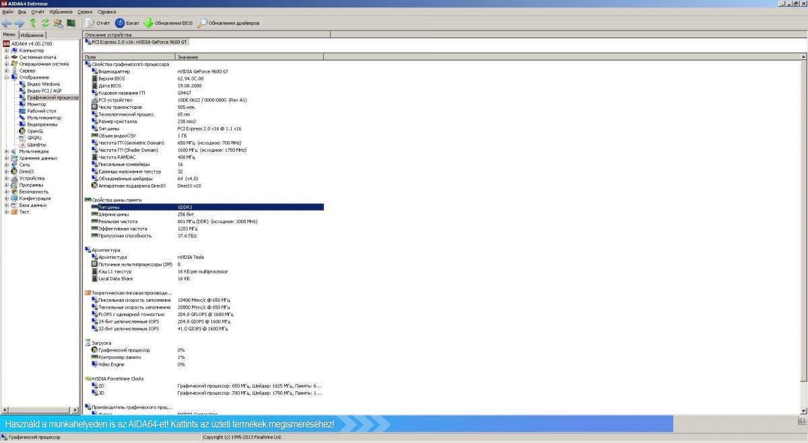This screenshot has height=443, width=808.
Task: Click the Video Engine load row
Action: [x=203, y=364]
